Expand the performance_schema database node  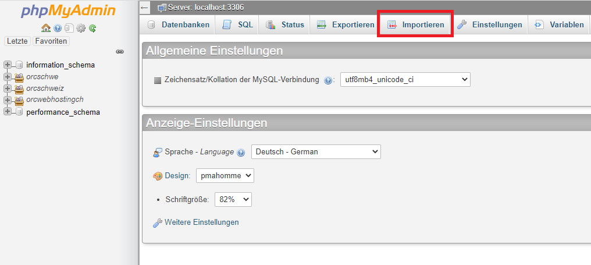point(8,112)
